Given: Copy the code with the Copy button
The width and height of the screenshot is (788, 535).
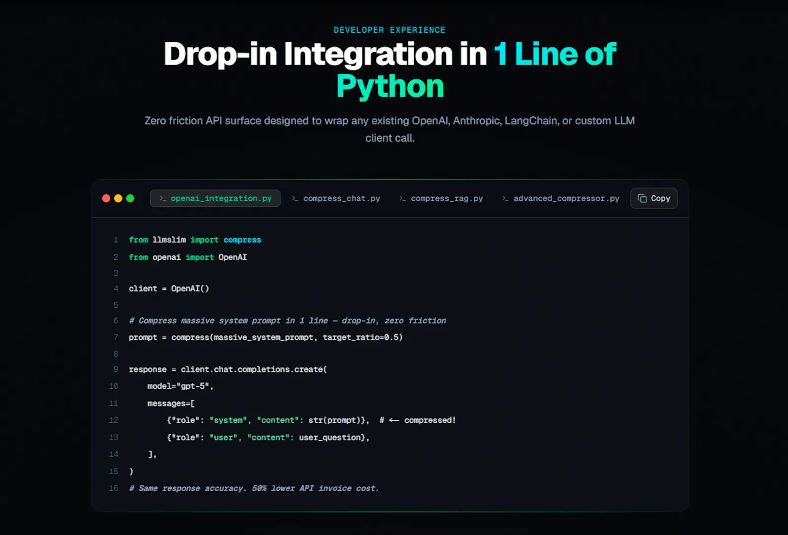Looking at the screenshot, I should (x=654, y=199).
